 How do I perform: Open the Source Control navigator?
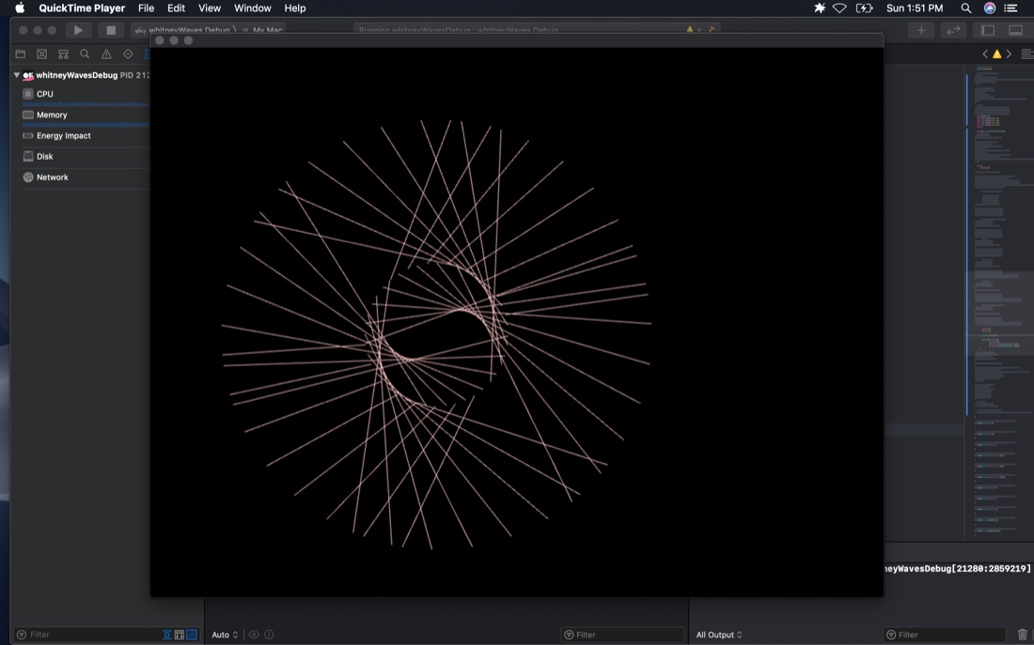pos(41,54)
